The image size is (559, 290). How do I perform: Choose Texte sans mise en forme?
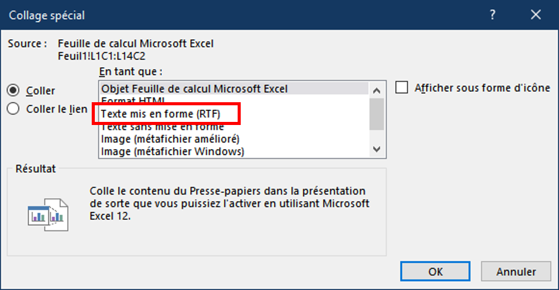(x=163, y=127)
